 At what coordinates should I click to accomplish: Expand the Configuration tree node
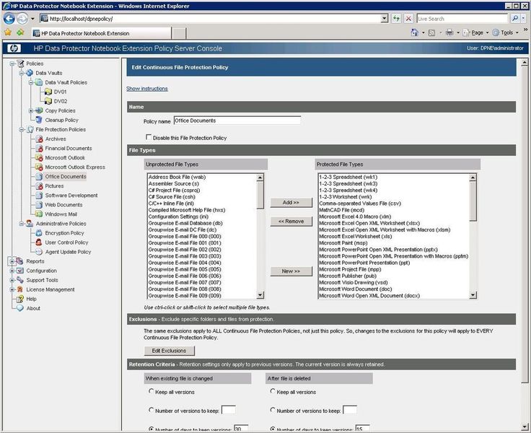coord(12,271)
